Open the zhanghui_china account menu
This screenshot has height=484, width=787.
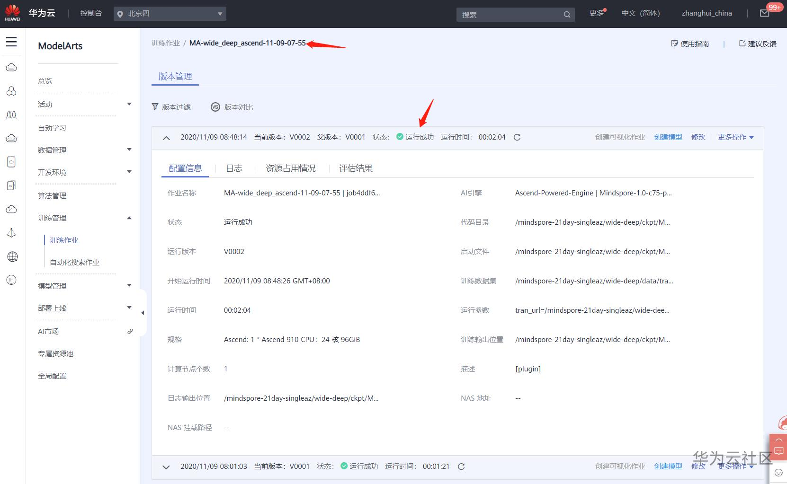707,13
